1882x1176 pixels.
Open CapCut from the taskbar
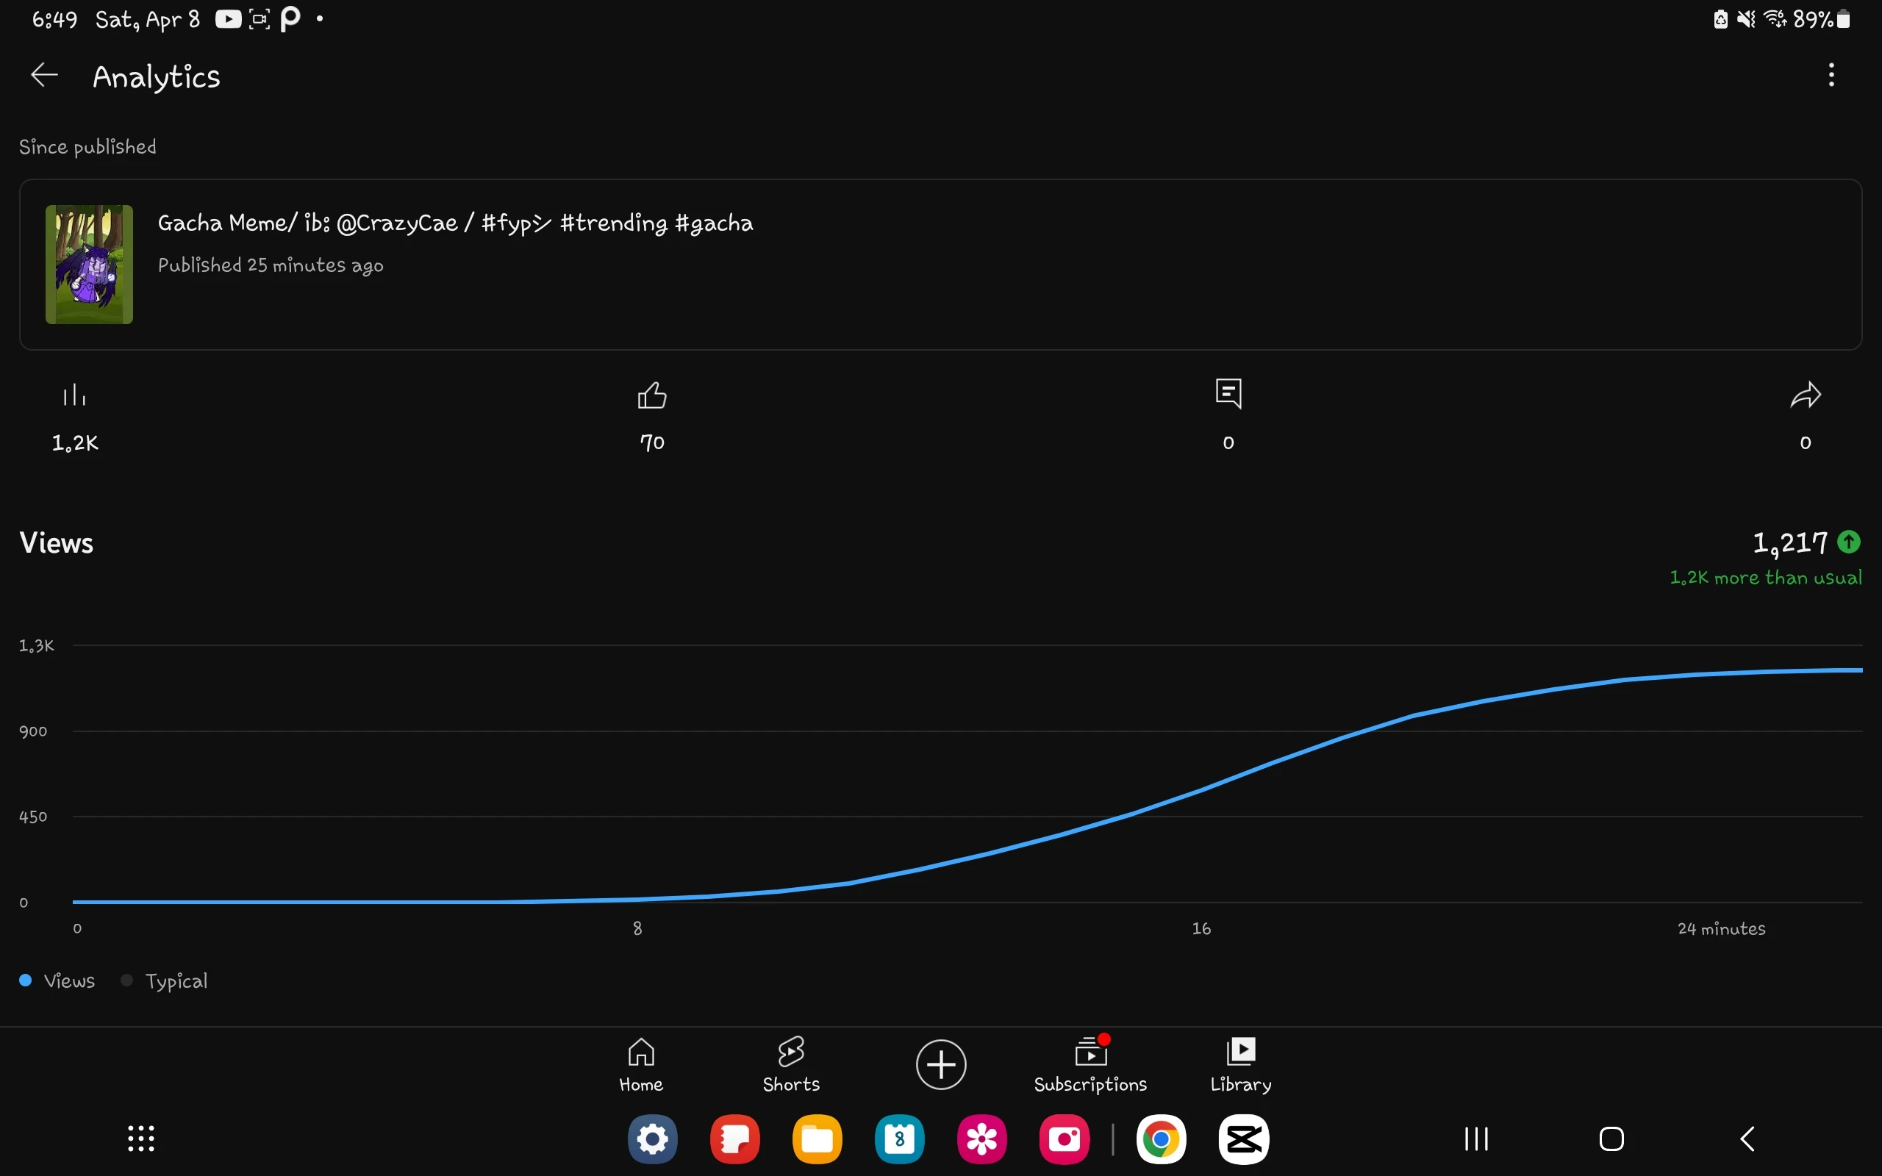coord(1242,1139)
